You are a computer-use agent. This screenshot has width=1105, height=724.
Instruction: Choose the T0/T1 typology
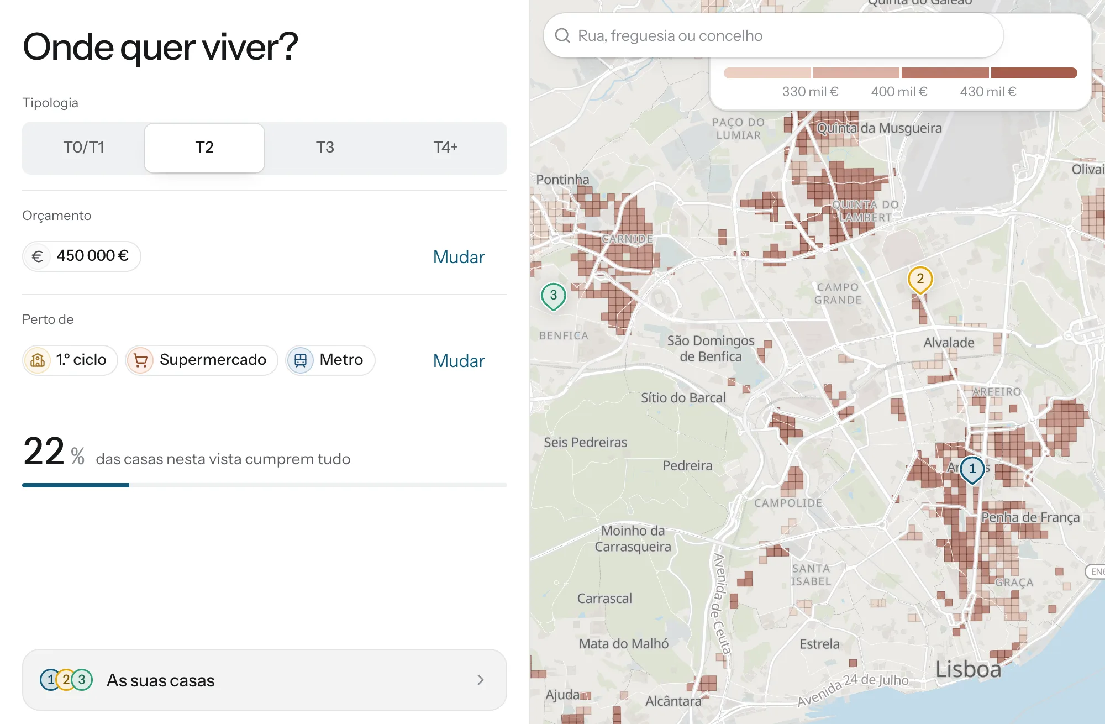click(x=83, y=148)
